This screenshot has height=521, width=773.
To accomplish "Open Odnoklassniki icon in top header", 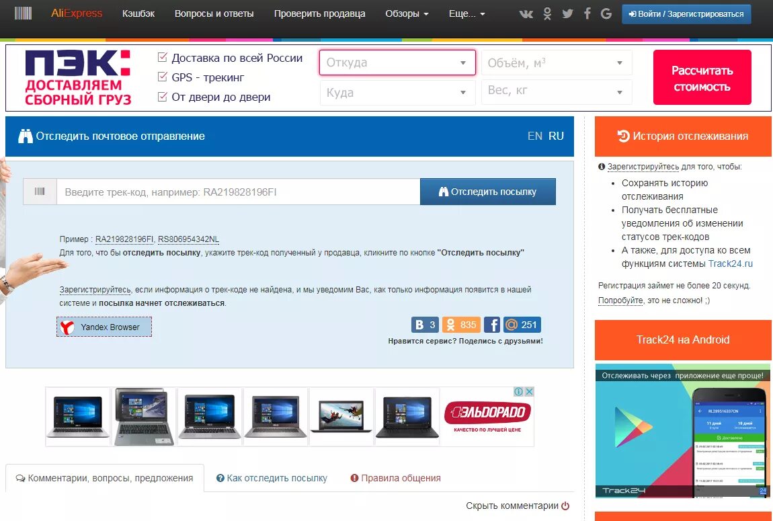I will pos(547,14).
